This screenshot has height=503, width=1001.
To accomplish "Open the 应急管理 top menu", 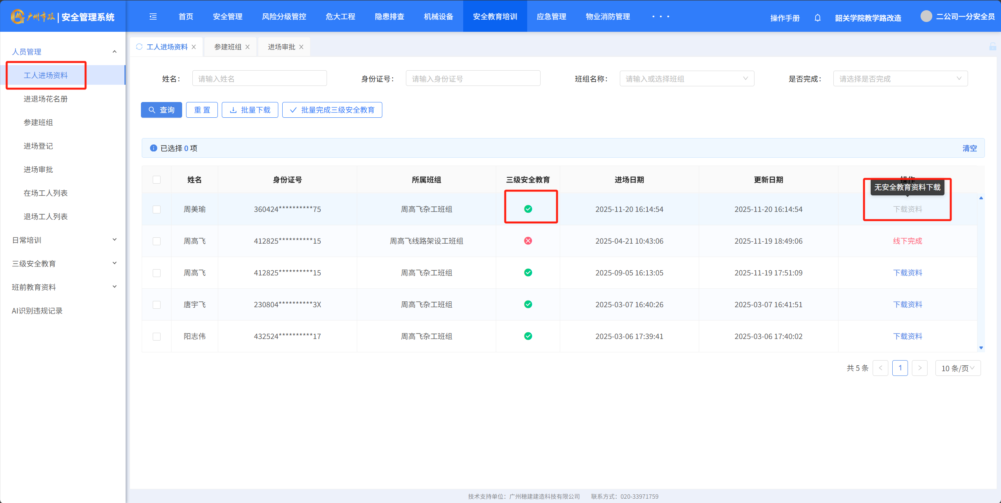I will [x=551, y=16].
